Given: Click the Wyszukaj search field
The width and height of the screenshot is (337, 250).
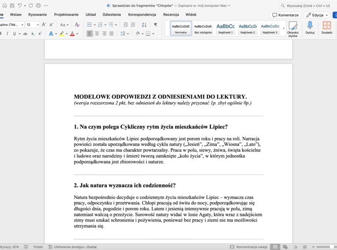Looking at the screenshot, I should (x=308, y=5).
